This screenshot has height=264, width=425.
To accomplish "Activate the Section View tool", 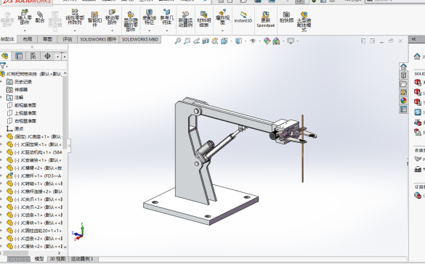I will pos(206,41).
